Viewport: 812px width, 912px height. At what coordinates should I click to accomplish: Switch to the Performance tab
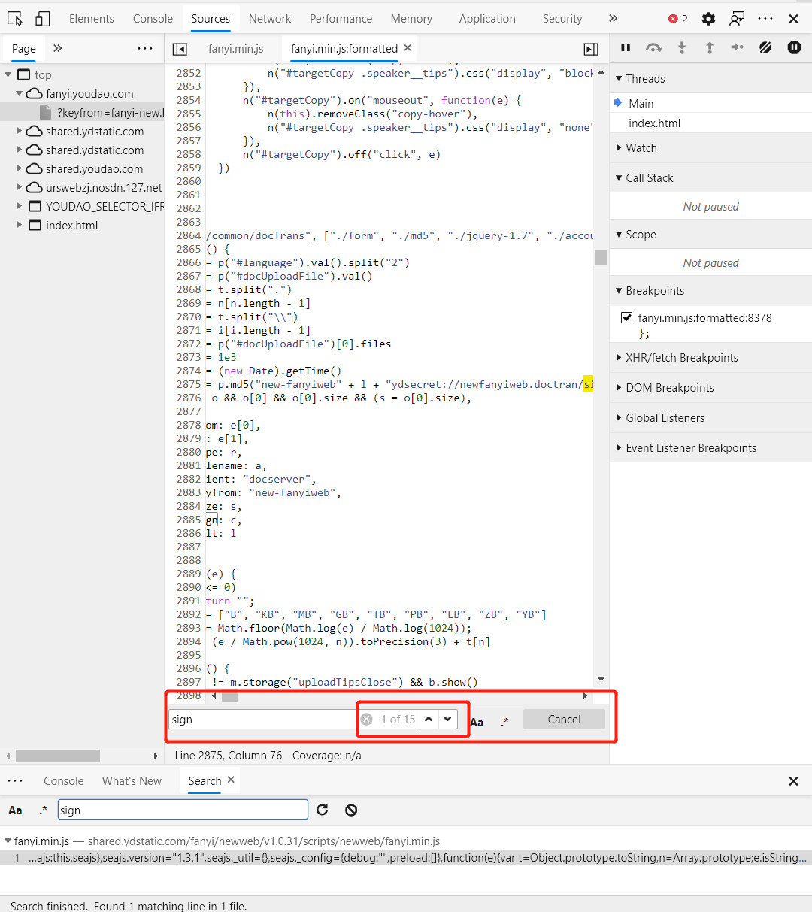pos(341,19)
